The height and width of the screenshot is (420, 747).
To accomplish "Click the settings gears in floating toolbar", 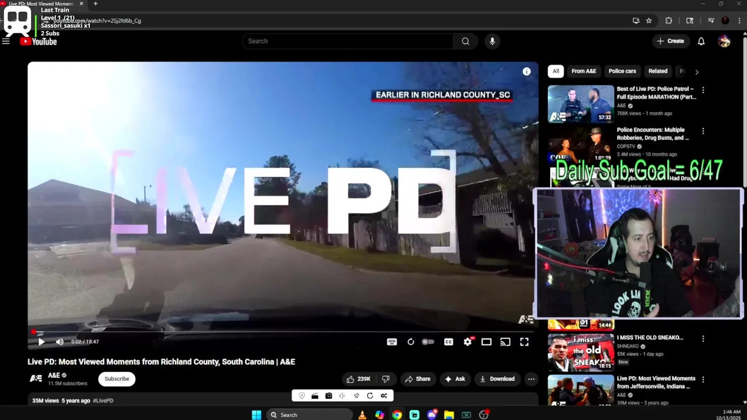I will [383, 396].
